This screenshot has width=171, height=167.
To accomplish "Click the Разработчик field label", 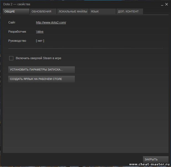I will (x=17, y=32).
